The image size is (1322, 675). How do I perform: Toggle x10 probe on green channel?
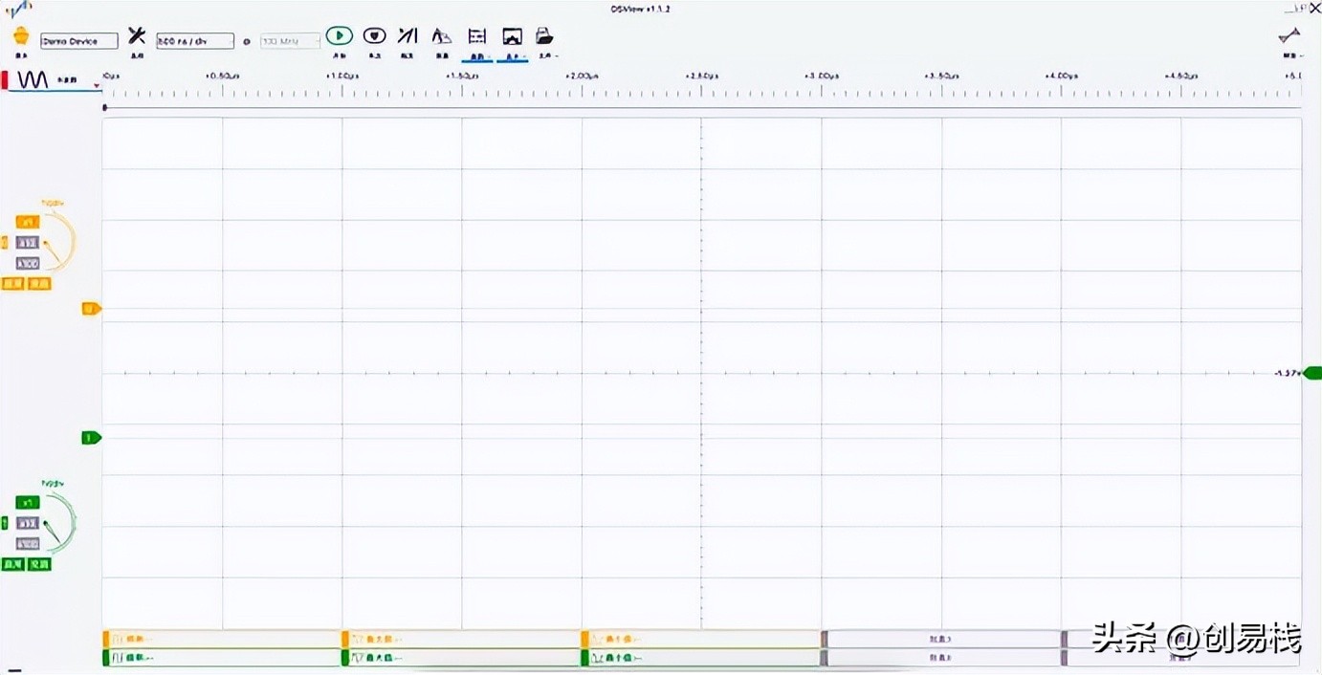(x=28, y=523)
